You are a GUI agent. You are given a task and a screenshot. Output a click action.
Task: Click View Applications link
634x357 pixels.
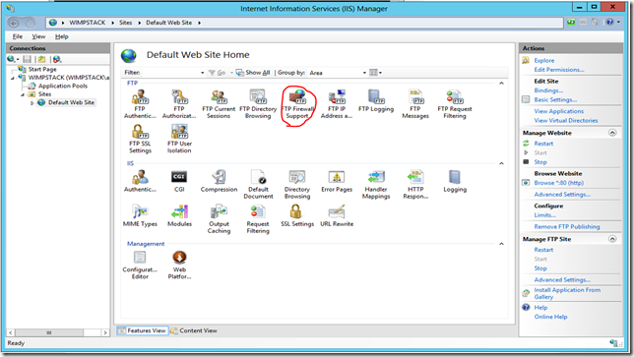coord(559,111)
